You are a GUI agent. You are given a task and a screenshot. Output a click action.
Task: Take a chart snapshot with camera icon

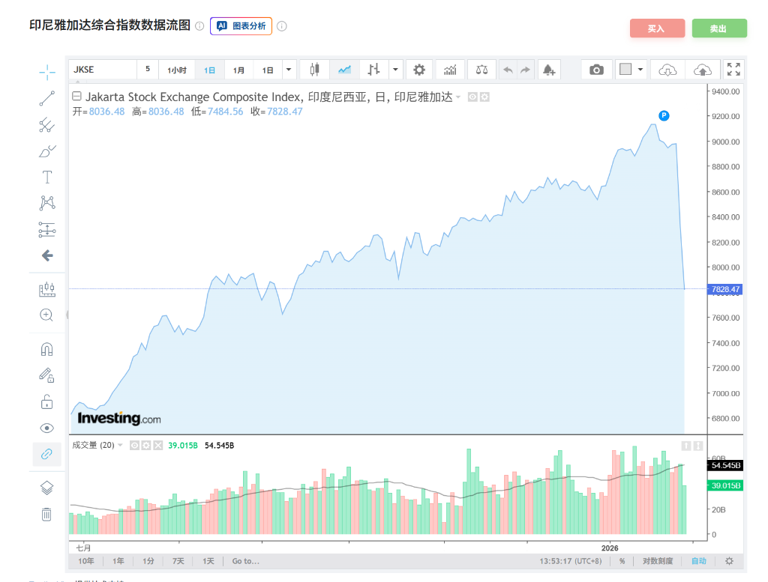pyautogui.click(x=596, y=70)
